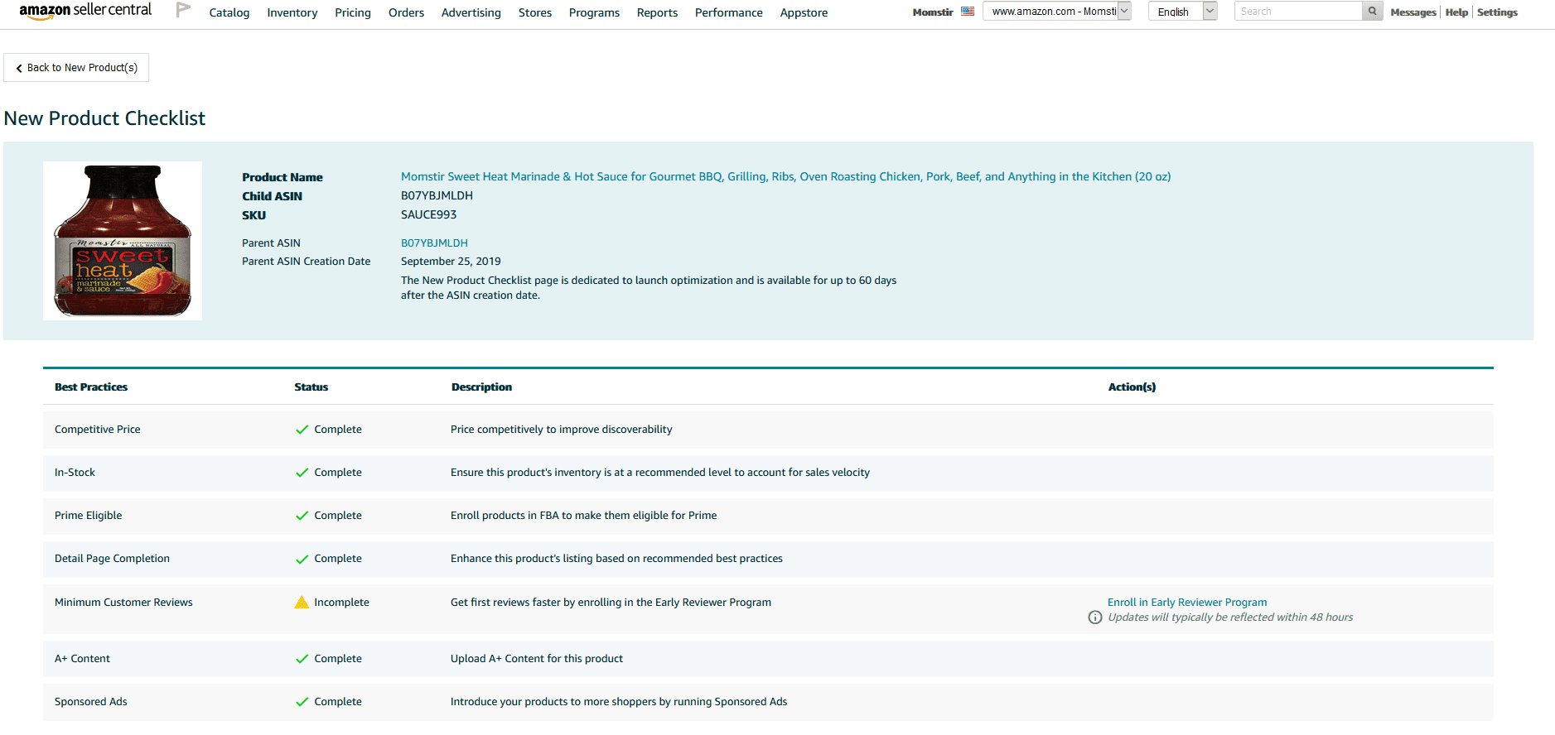The width and height of the screenshot is (1555, 735).
Task: Click the Amazon Seller Central logo
Action: tap(85, 11)
